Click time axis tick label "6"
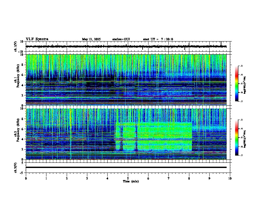The image size is (259, 200). 148,178
